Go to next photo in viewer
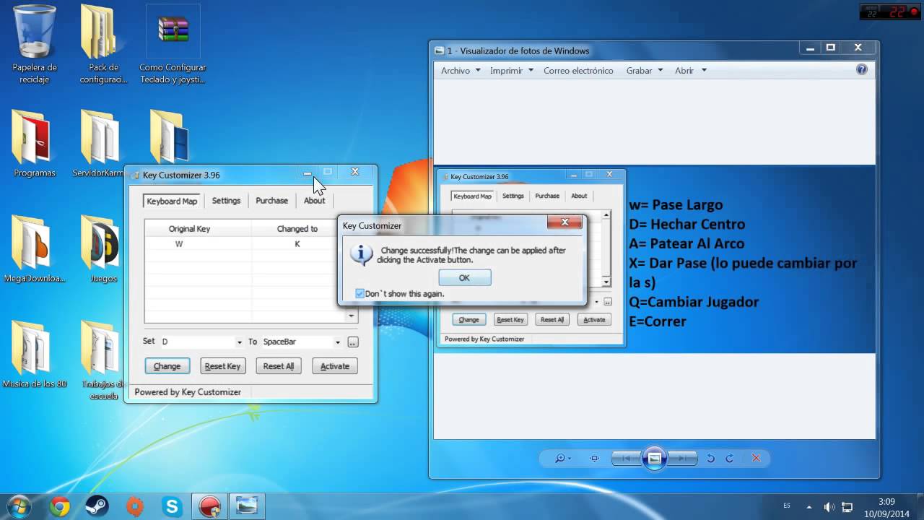Image resolution: width=924 pixels, height=520 pixels. (682, 459)
